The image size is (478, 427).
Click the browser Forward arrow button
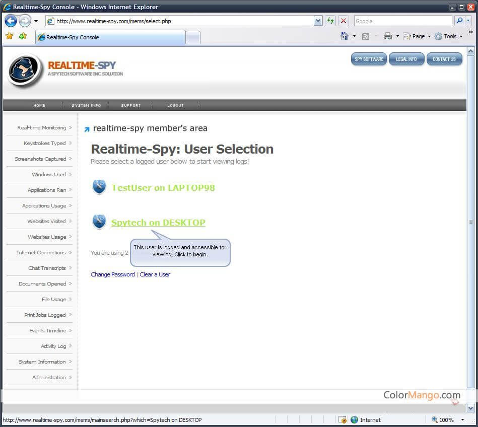tap(25, 21)
